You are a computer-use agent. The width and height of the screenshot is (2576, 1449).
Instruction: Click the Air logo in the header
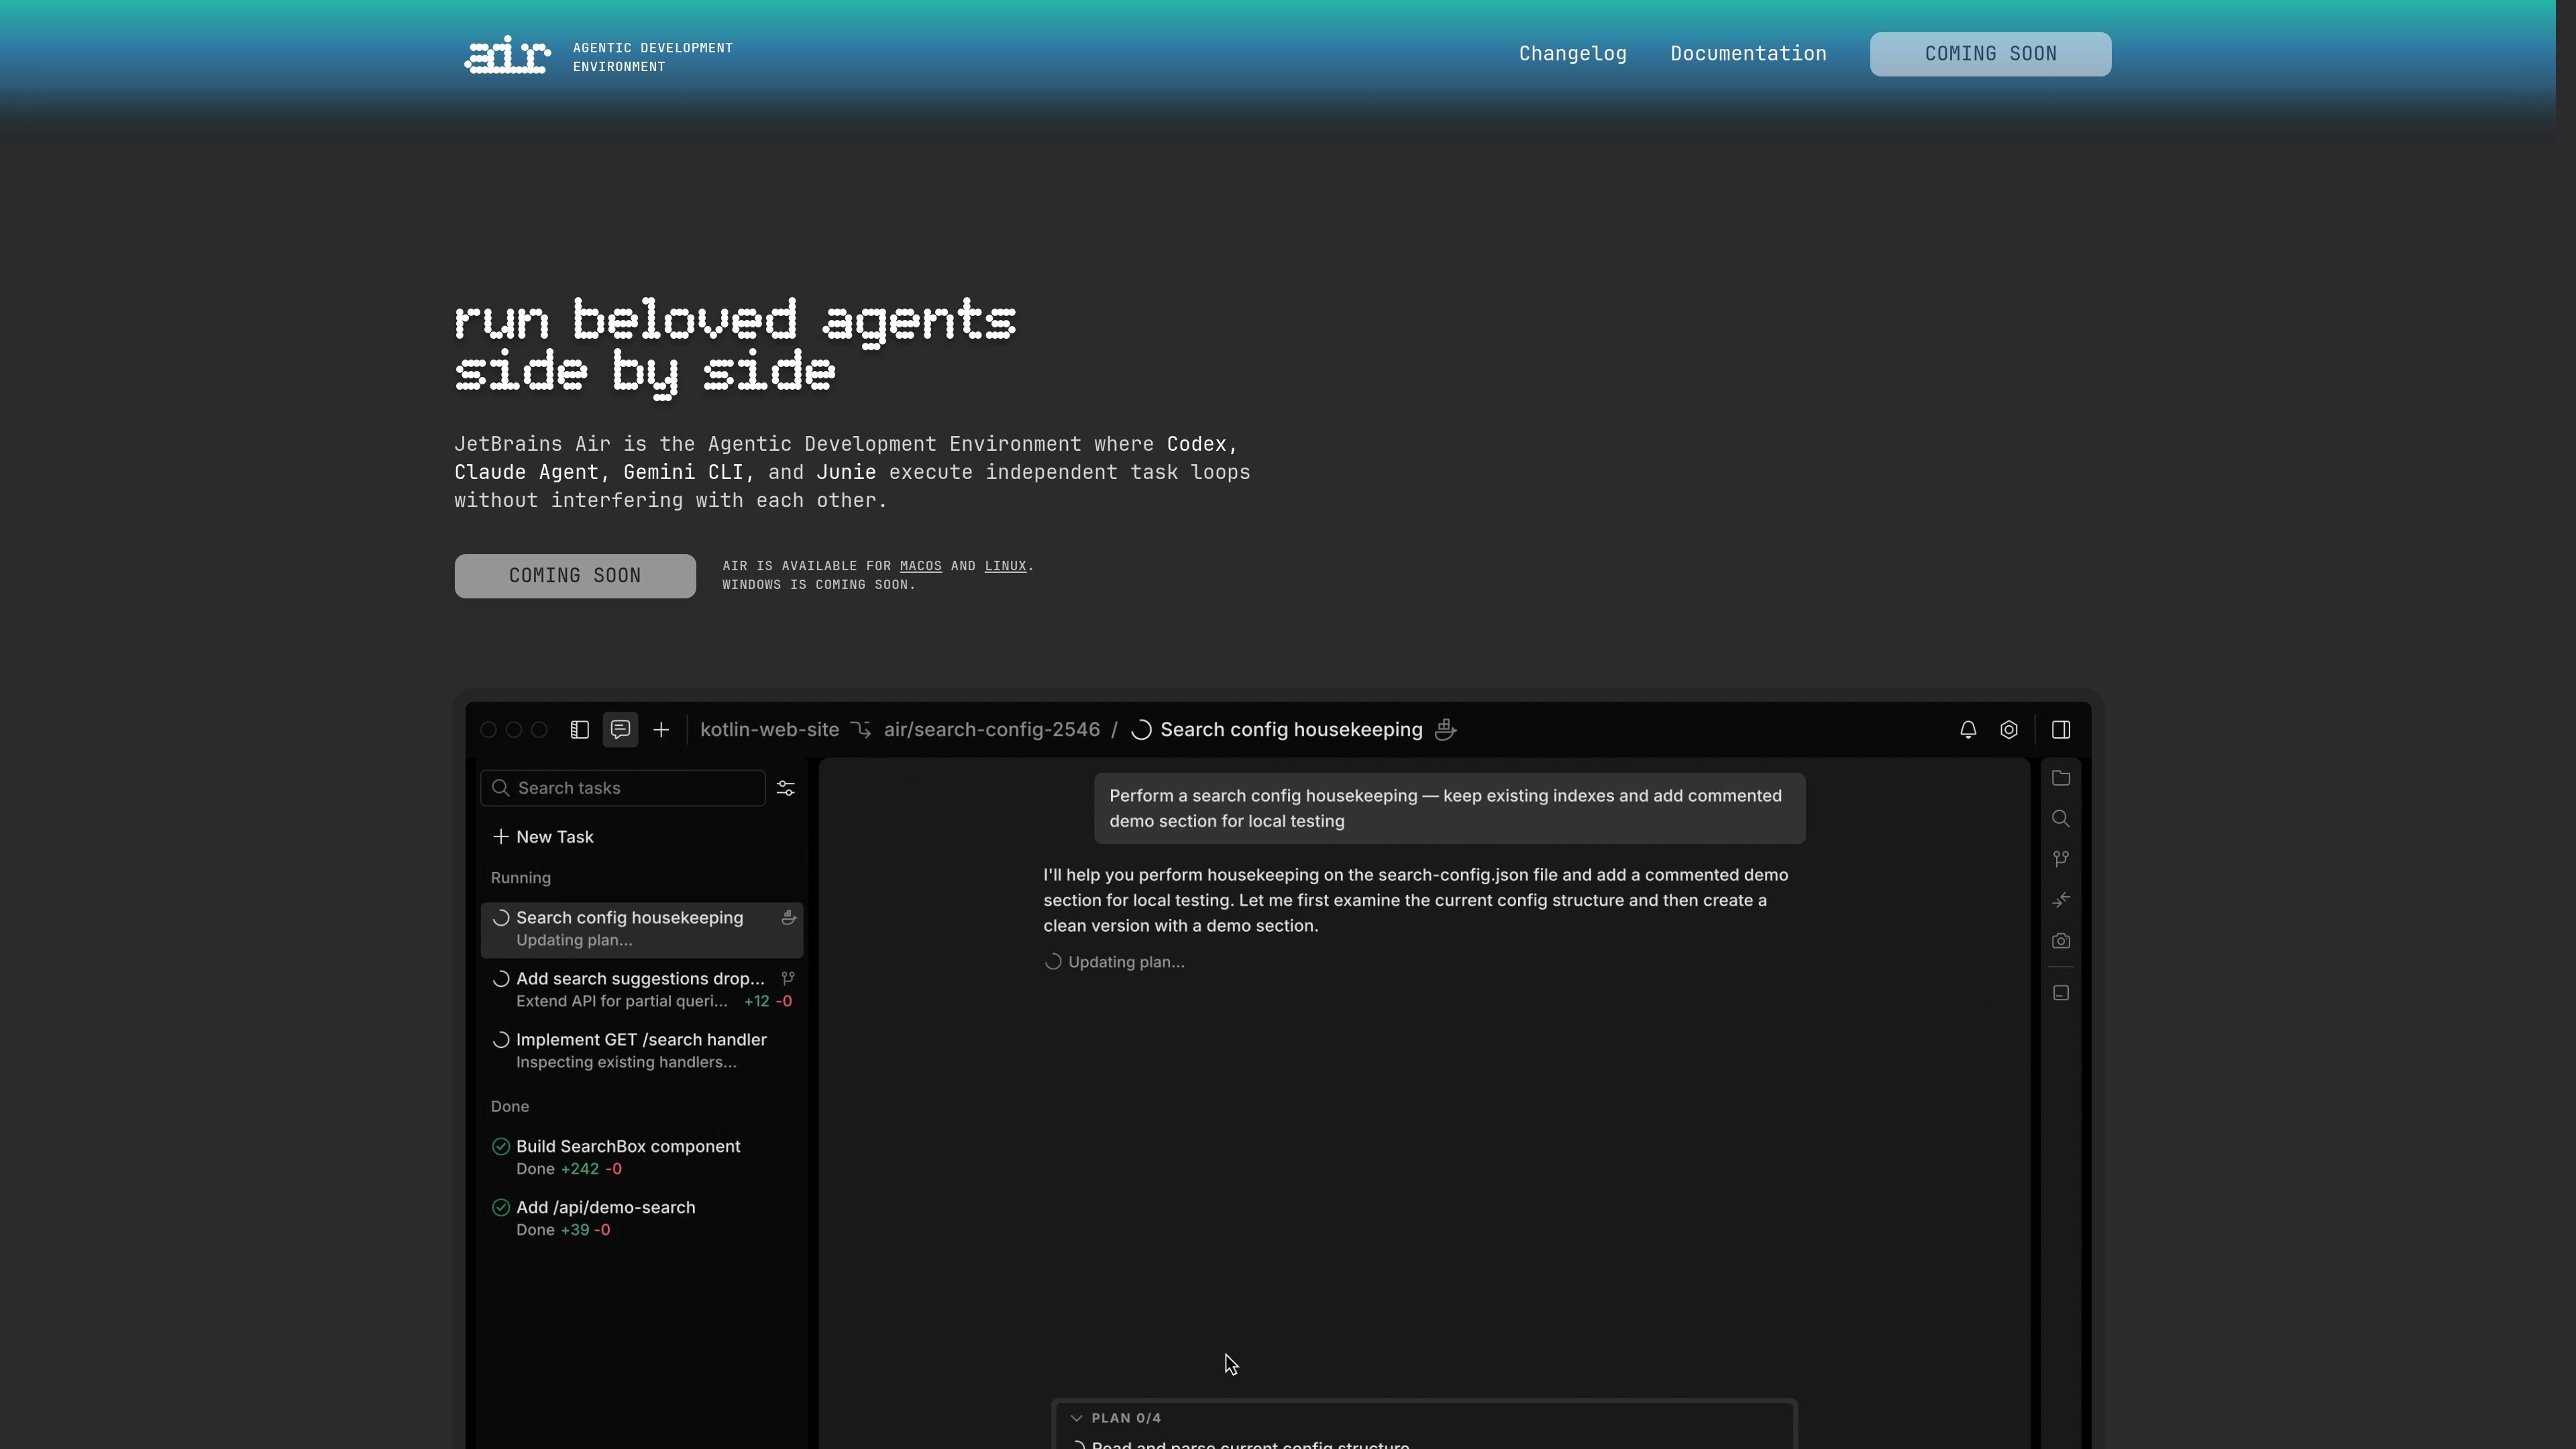(507, 54)
